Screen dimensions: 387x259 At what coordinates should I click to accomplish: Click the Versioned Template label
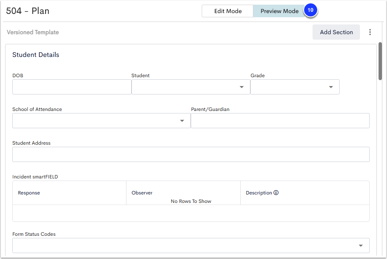[x=33, y=32]
